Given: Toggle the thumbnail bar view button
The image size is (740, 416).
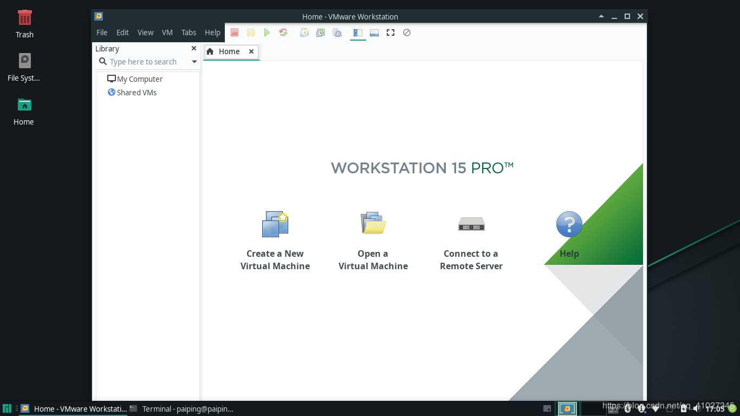Looking at the screenshot, I should (x=374, y=32).
